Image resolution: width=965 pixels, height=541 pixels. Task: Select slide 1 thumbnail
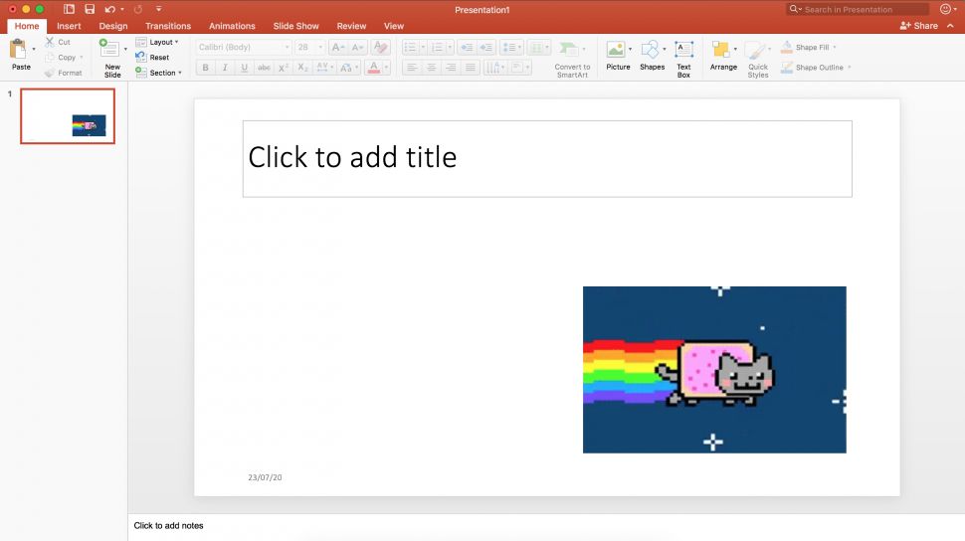(68, 115)
